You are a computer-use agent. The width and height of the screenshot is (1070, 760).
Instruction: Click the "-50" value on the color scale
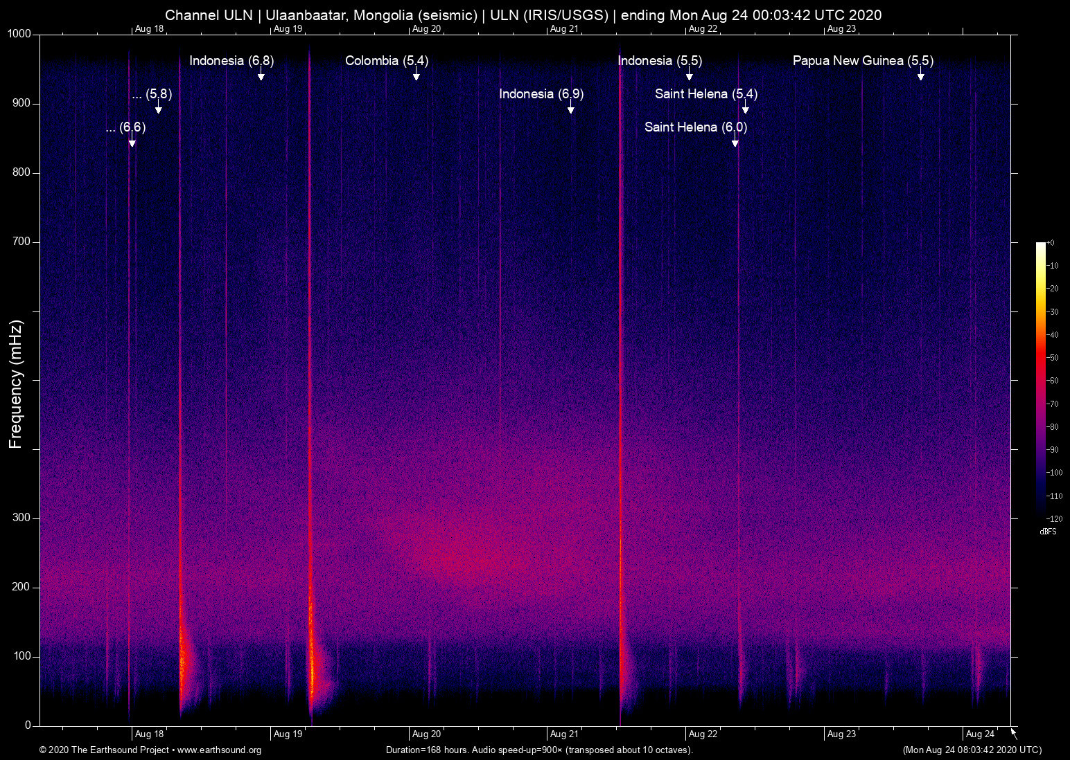click(1053, 358)
